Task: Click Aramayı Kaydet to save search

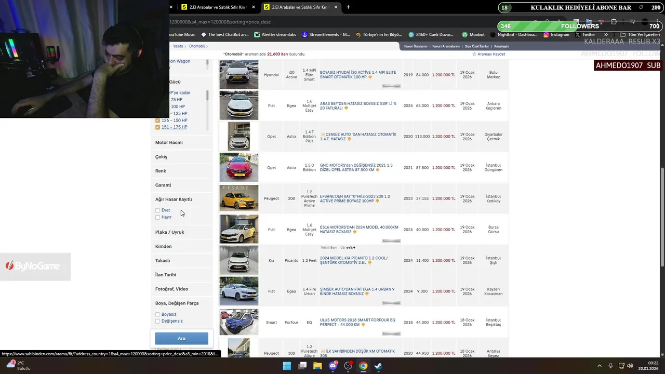Action: coord(489,54)
